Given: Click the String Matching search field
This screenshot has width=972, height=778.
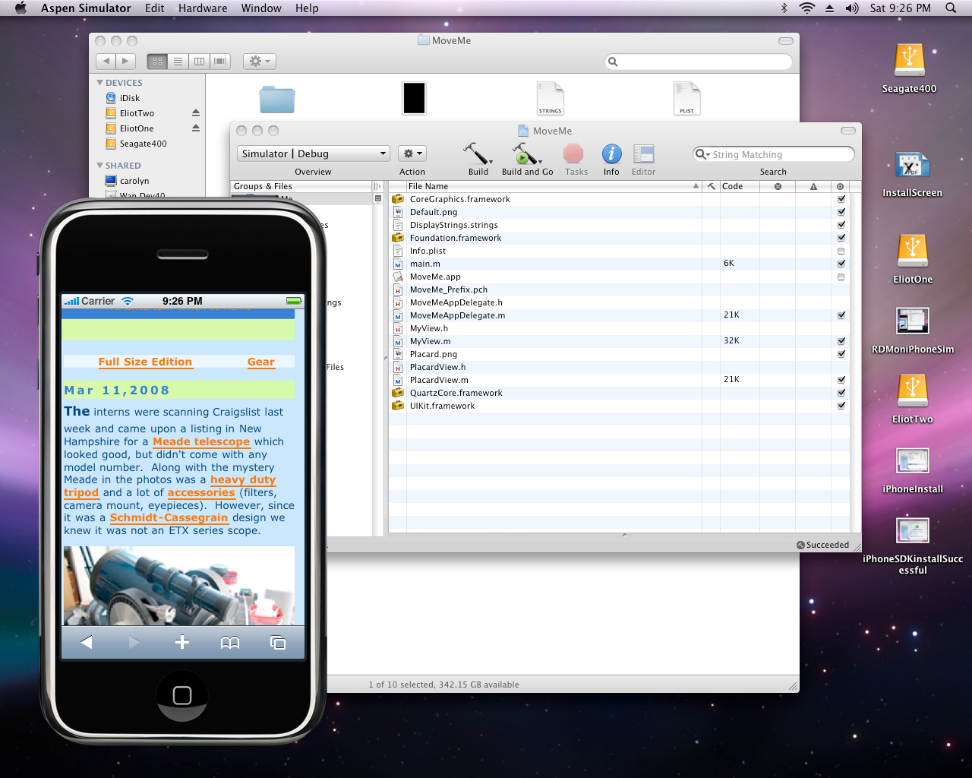Looking at the screenshot, I should [x=774, y=154].
